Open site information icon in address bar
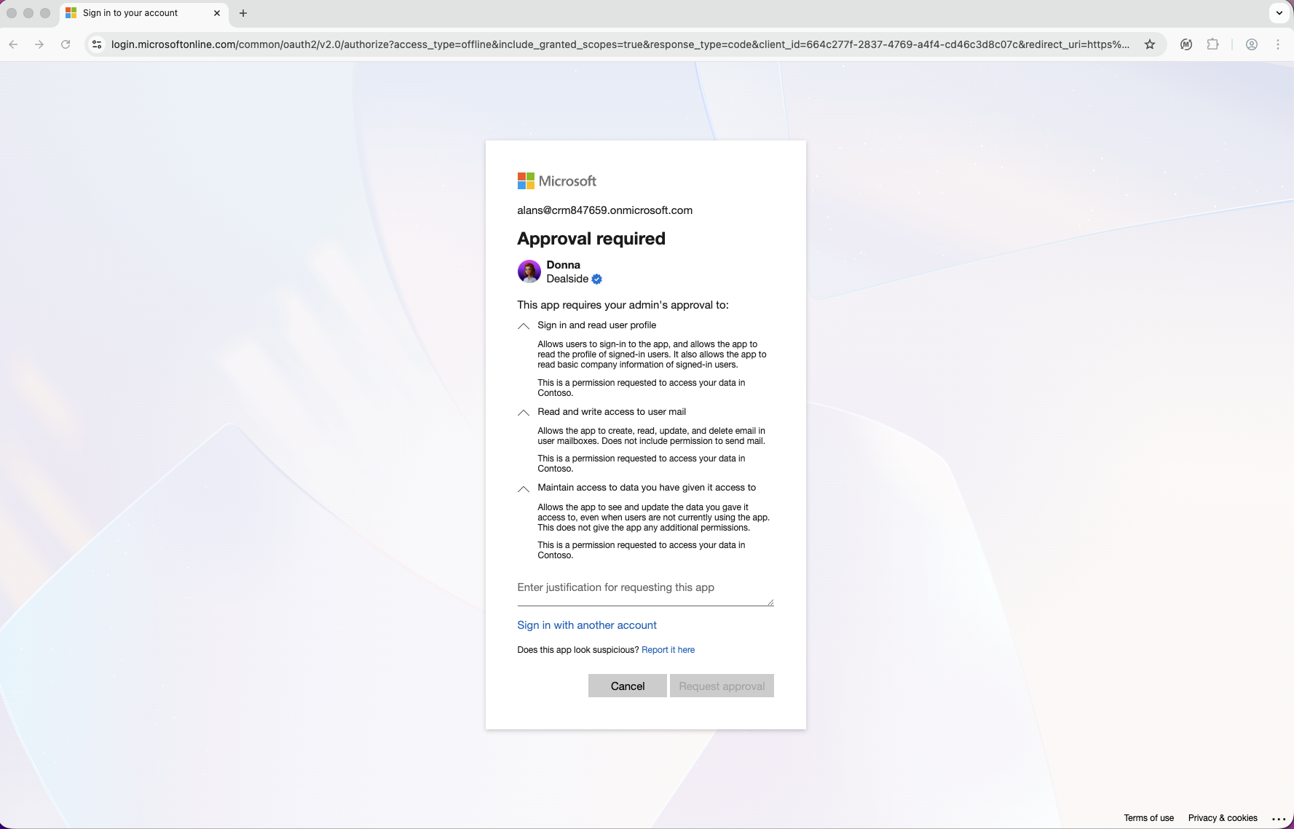 pos(97,44)
